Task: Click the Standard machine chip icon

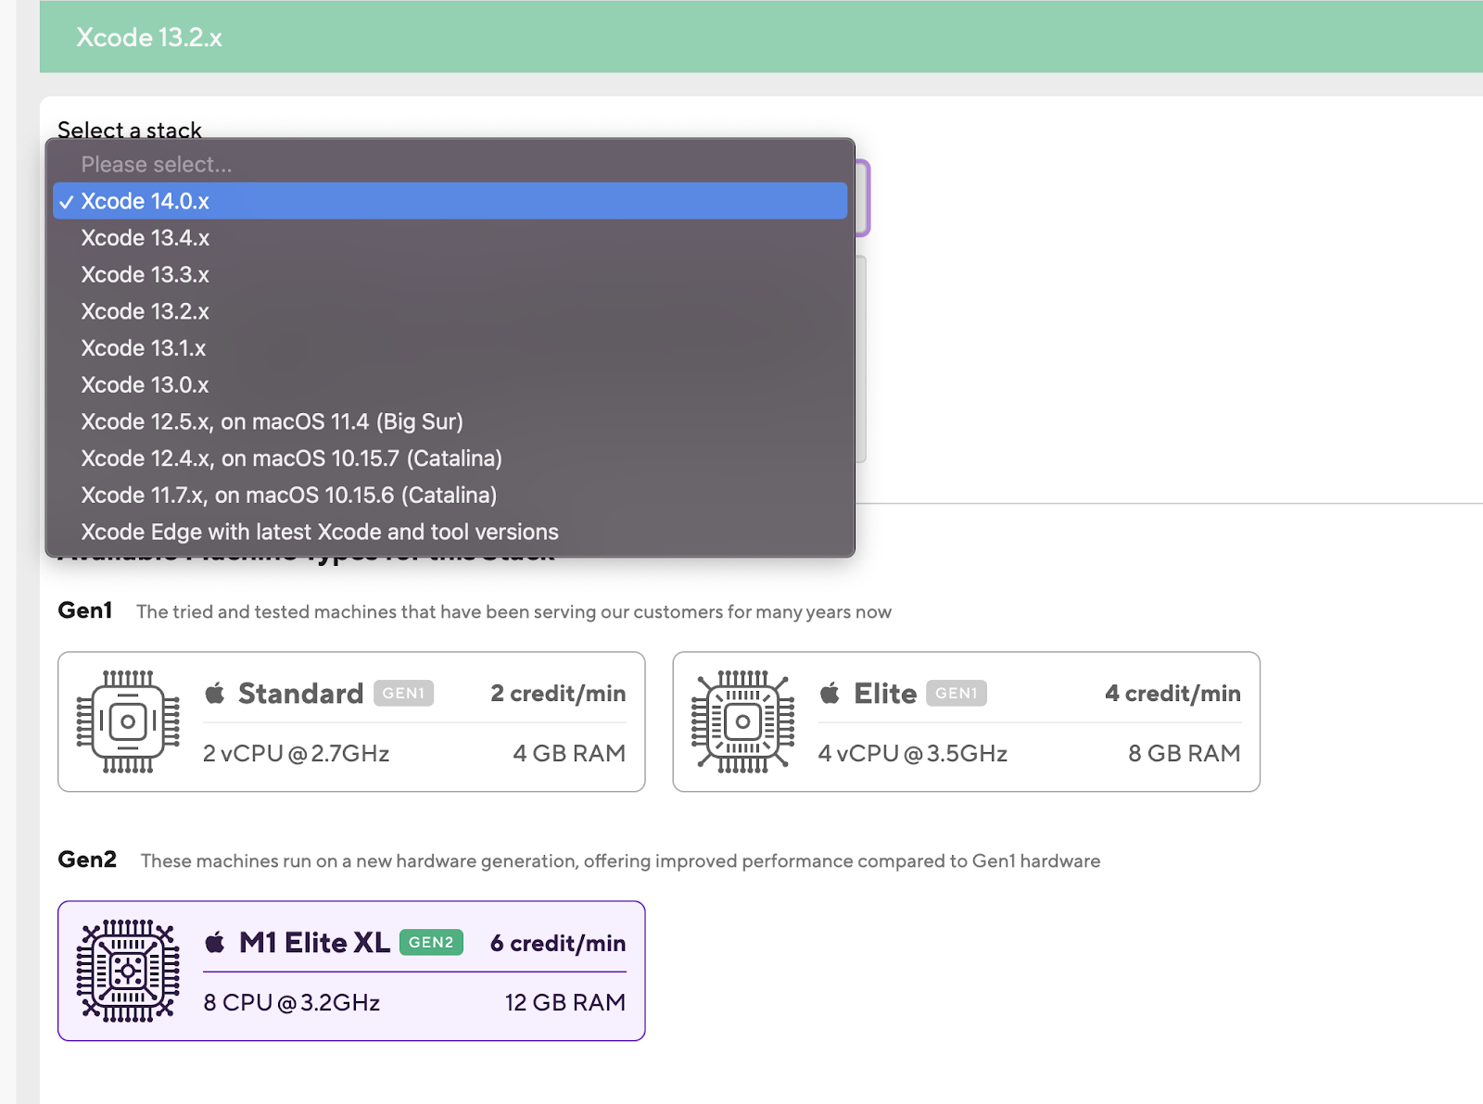Action: pos(128,721)
